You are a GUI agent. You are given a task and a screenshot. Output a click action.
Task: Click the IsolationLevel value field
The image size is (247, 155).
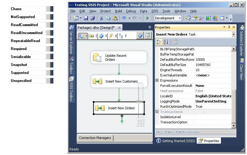coord(213,117)
